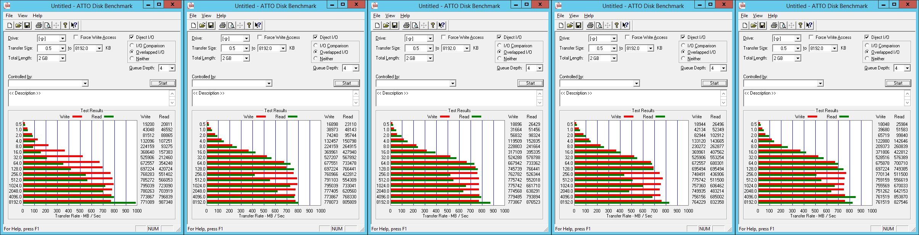Click the Description scrollbar down arrow, third window
The image size is (919, 235).
[x=540, y=103]
